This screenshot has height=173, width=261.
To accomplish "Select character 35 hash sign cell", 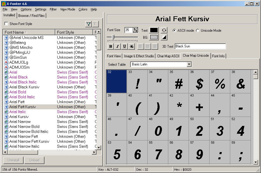I will coord(178,81).
